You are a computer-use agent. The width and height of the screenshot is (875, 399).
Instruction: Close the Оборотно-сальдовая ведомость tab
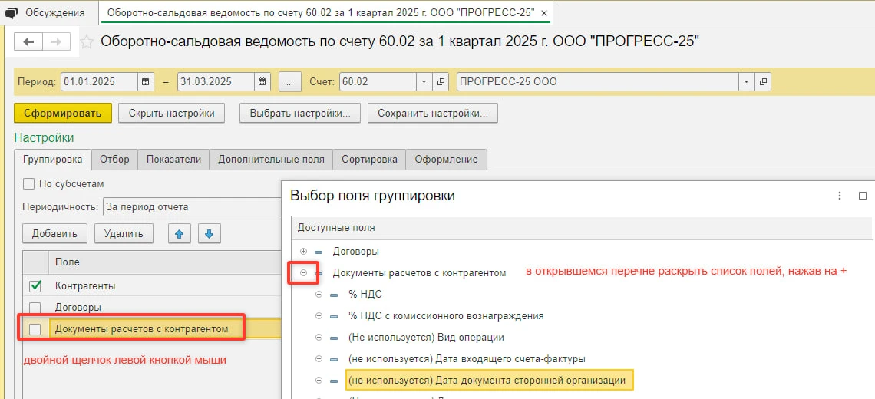[544, 12]
